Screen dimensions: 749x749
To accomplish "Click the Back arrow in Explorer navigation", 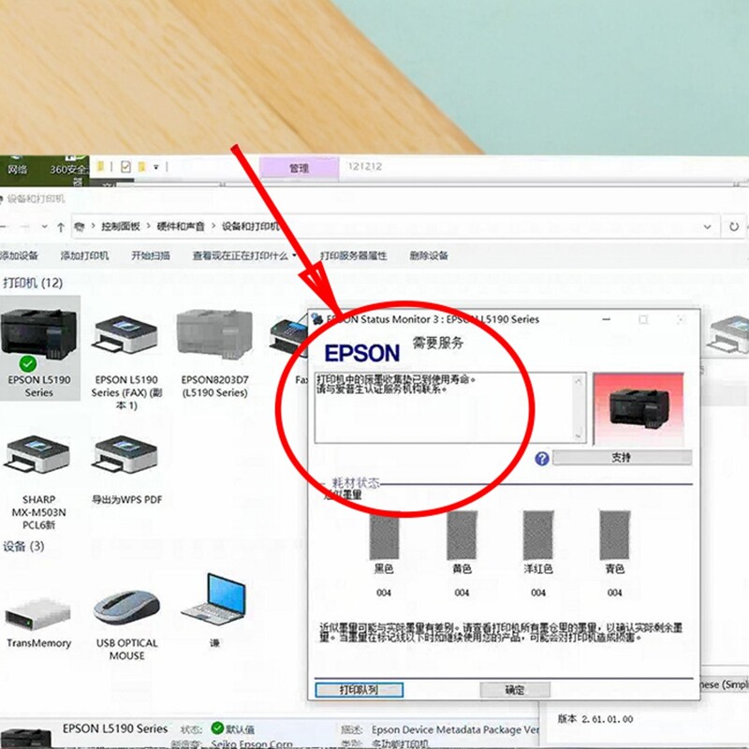I will pos(4,227).
